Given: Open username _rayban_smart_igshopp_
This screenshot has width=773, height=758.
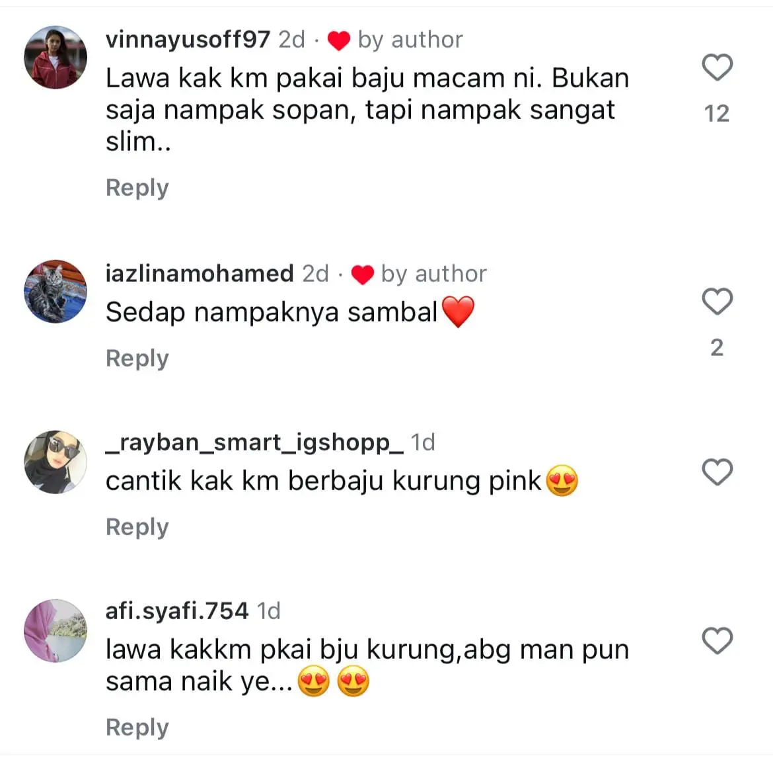Looking at the screenshot, I should tap(254, 442).
